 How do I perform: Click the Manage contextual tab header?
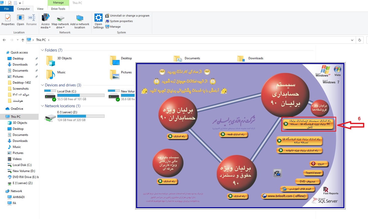tap(58, 3)
